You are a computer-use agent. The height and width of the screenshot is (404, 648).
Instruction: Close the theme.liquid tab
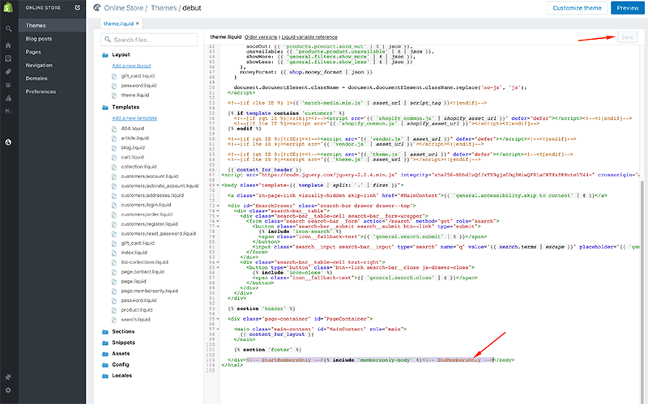click(x=138, y=23)
